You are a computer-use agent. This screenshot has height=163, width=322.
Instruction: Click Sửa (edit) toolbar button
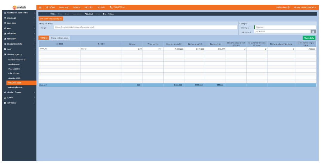60,14
